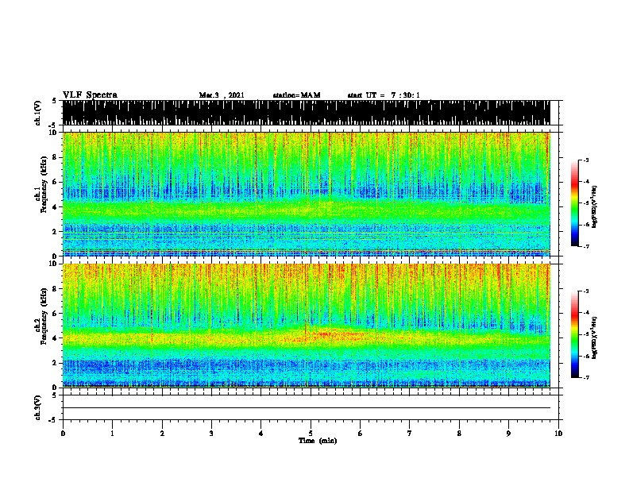
Task: Click inside the ch.2 spectrogram panel
Action: tap(306, 326)
